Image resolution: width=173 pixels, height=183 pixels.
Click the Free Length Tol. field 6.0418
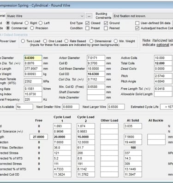(x=163, y=89)
